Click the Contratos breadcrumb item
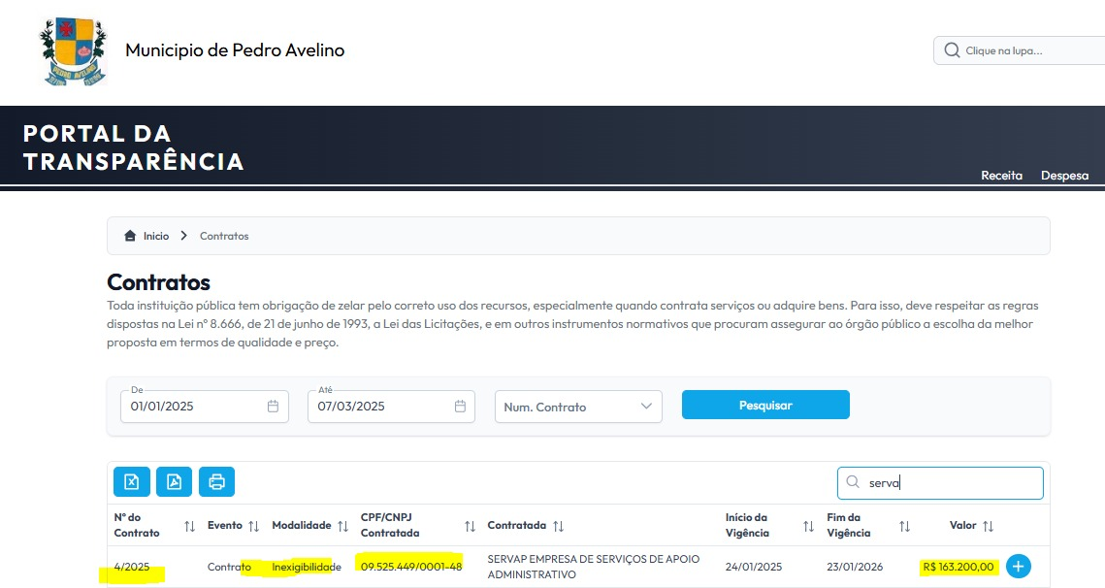This screenshot has width=1105, height=588. (224, 236)
